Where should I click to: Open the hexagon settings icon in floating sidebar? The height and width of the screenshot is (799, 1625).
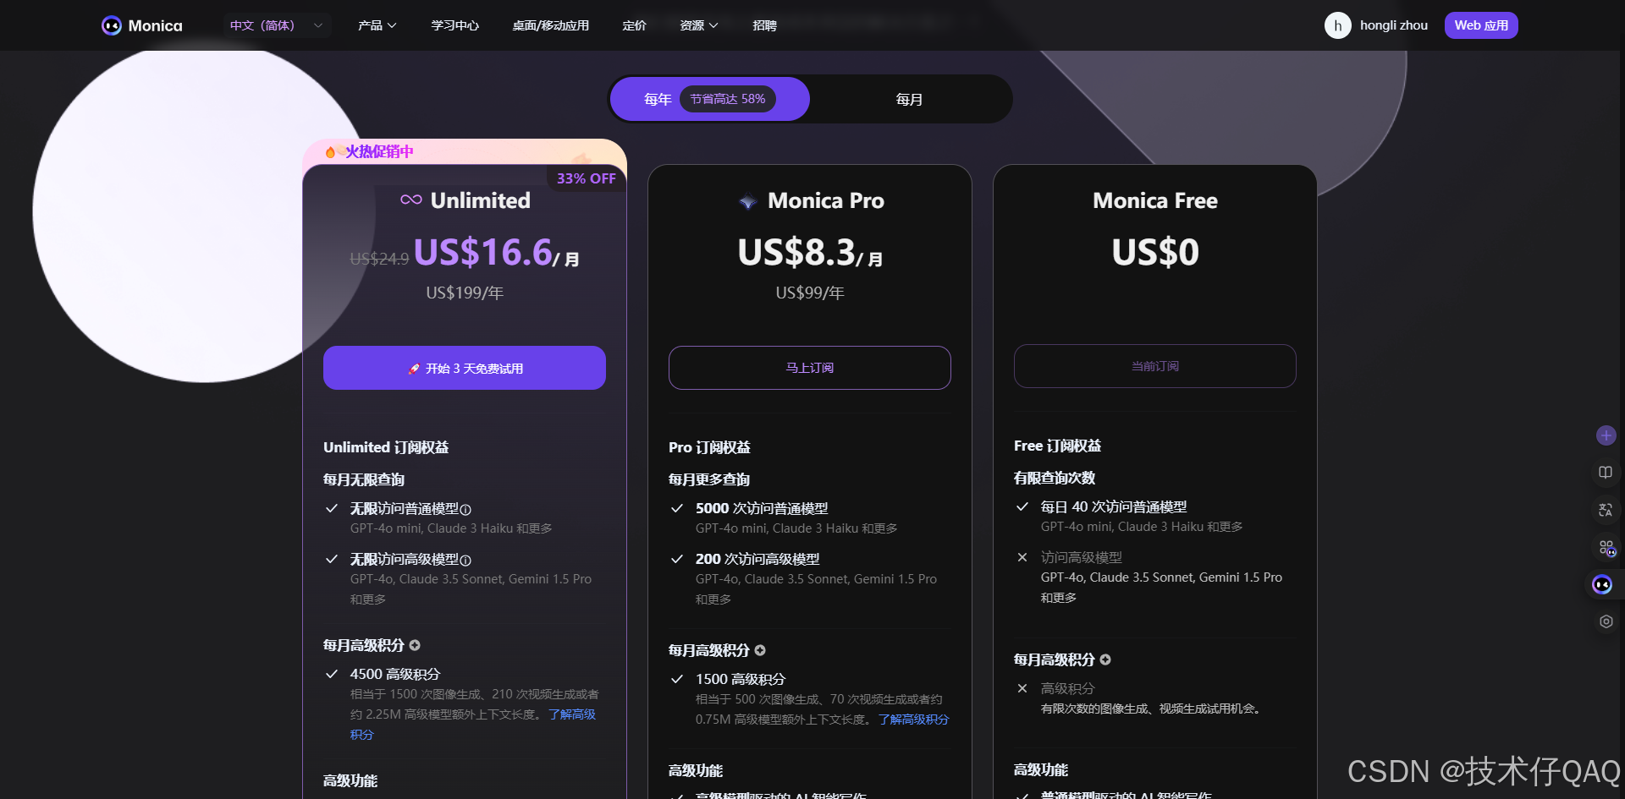coord(1606,621)
